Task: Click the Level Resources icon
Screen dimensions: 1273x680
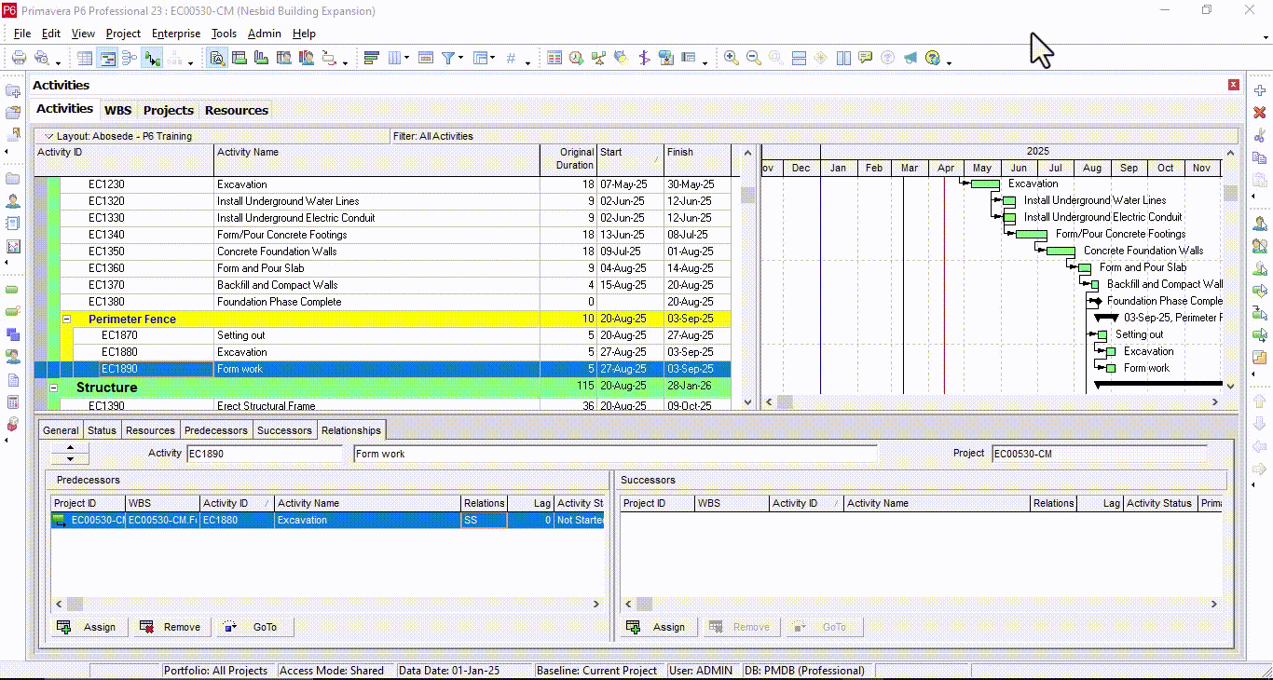Action: [598, 58]
